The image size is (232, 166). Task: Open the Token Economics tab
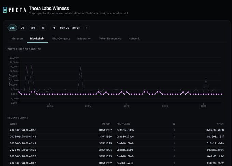click(110, 39)
